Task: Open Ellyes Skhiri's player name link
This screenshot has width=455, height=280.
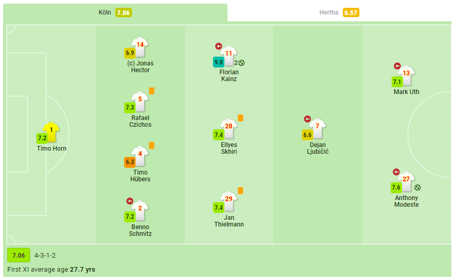Action: click(x=229, y=148)
